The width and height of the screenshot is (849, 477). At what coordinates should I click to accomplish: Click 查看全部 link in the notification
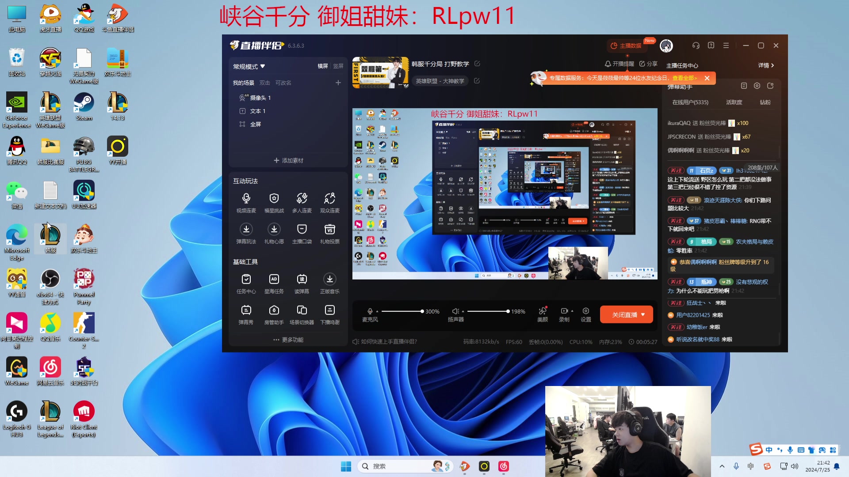684,78
